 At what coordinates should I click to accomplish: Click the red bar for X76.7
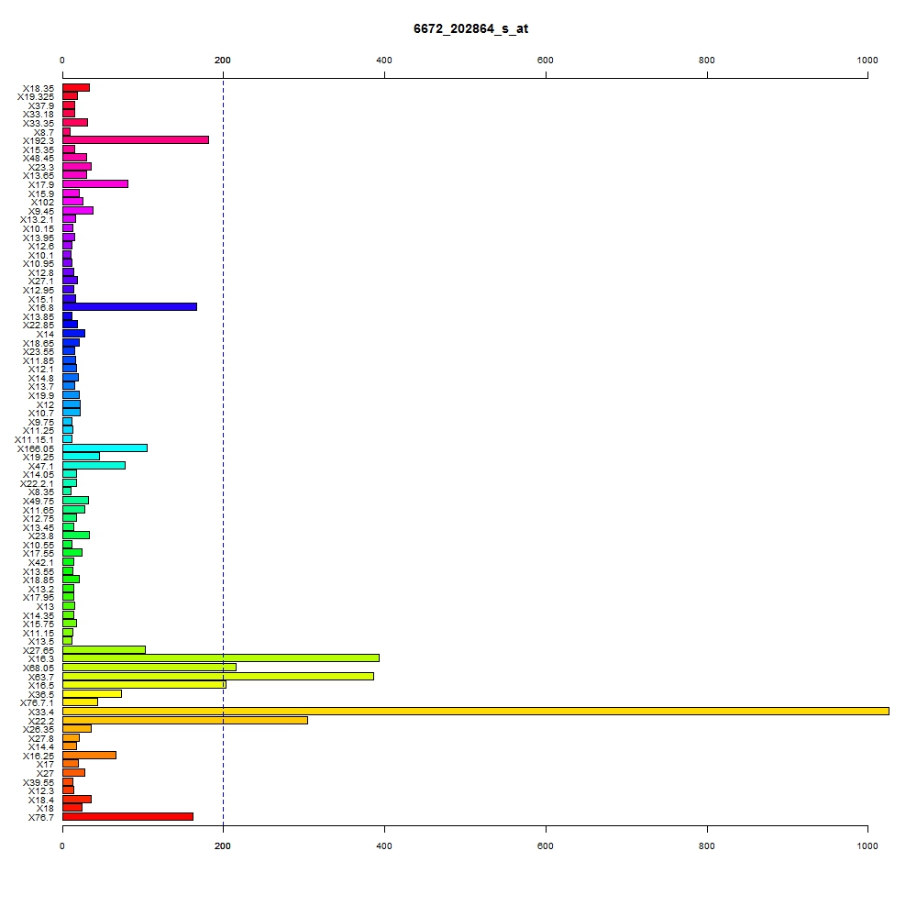[128, 816]
